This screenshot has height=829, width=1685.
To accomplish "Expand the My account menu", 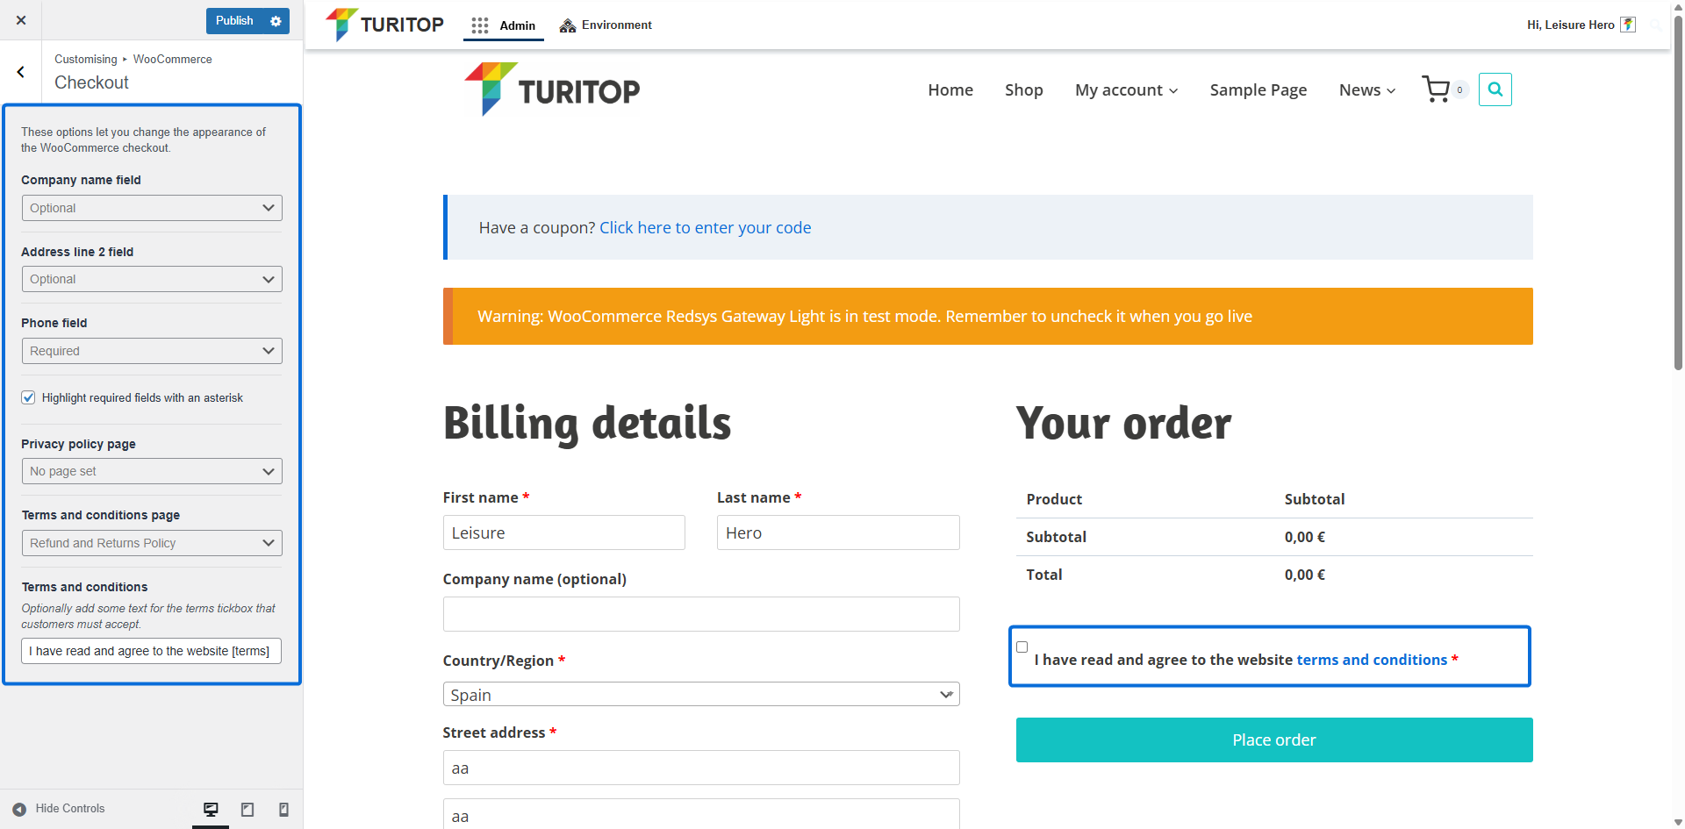I will click(1126, 90).
